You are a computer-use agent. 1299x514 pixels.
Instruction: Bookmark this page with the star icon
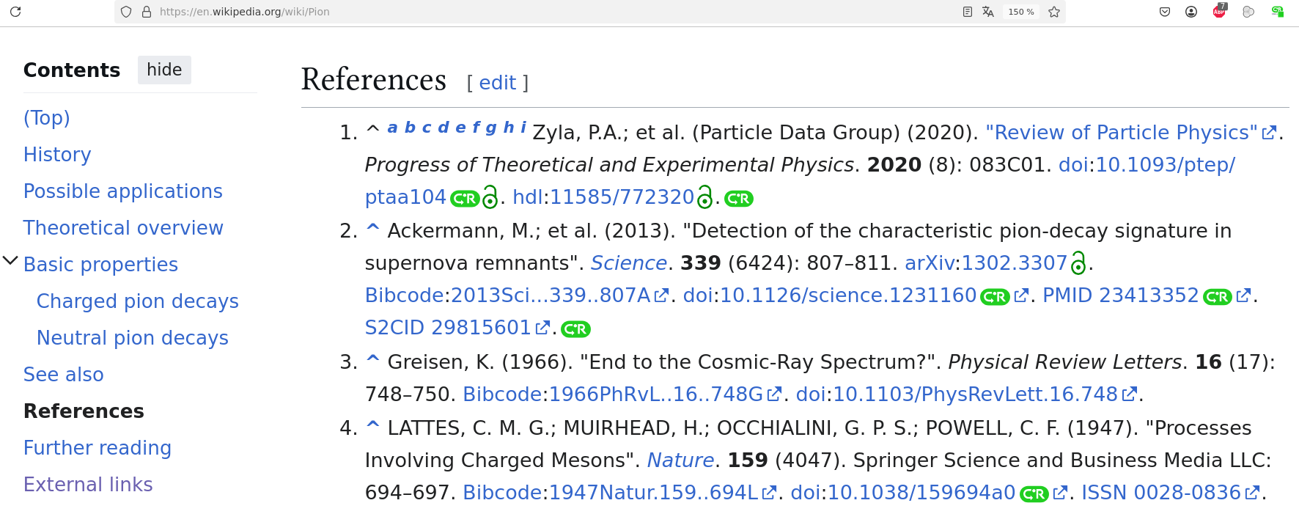(1054, 12)
